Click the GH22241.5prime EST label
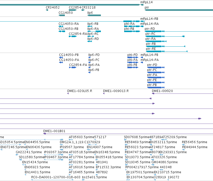The height and width of the screenshot is (181, 213). click(29, 152)
